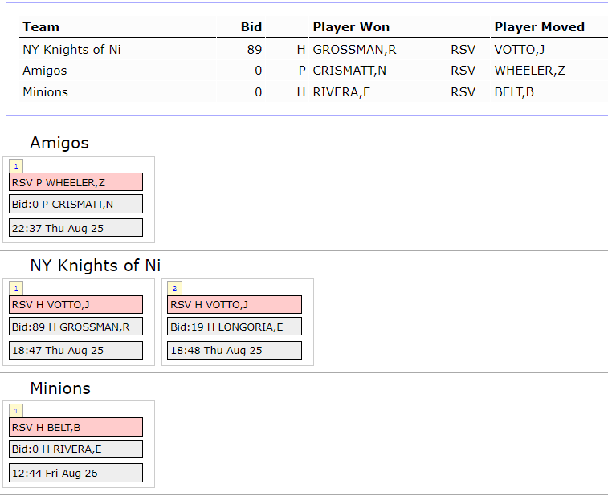Click Bid:89 H GROSSMAN,R entry
Screen dimensions: 608x500
pos(76,327)
